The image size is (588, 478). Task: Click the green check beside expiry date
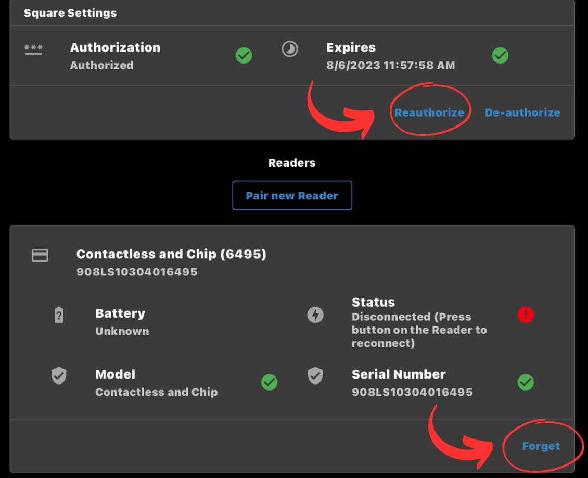pyautogui.click(x=500, y=56)
